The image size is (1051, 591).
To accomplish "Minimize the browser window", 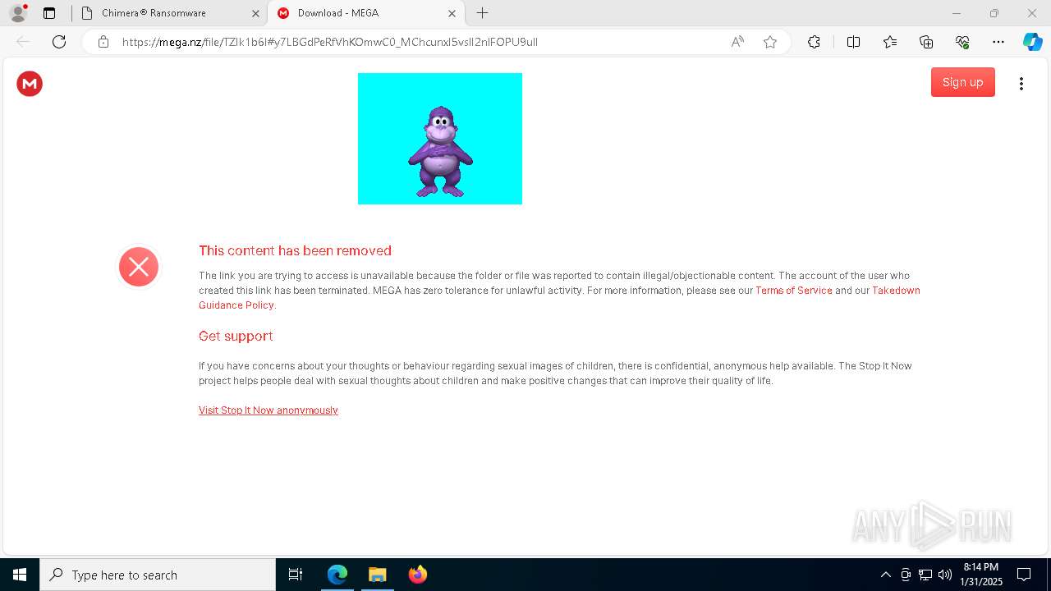I will point(956,13).
